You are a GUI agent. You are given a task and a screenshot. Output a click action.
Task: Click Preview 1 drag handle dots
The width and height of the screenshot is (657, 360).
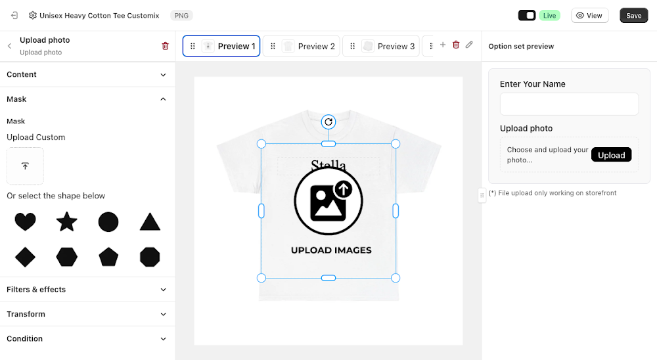[x=193, y=46]
